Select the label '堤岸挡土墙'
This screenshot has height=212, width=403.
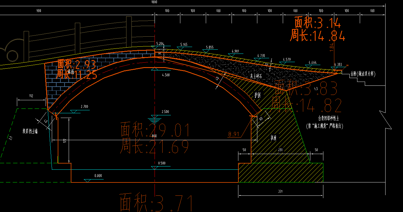coord(30,131)
